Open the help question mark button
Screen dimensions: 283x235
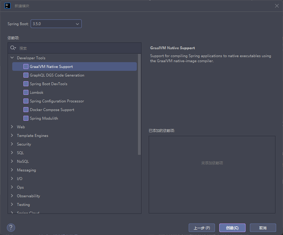tap(11, 227)
